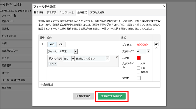Click the 保存せず戻る button
This screenshot has height=109, width=196.
pyautogui.click(x=83, y=96)
